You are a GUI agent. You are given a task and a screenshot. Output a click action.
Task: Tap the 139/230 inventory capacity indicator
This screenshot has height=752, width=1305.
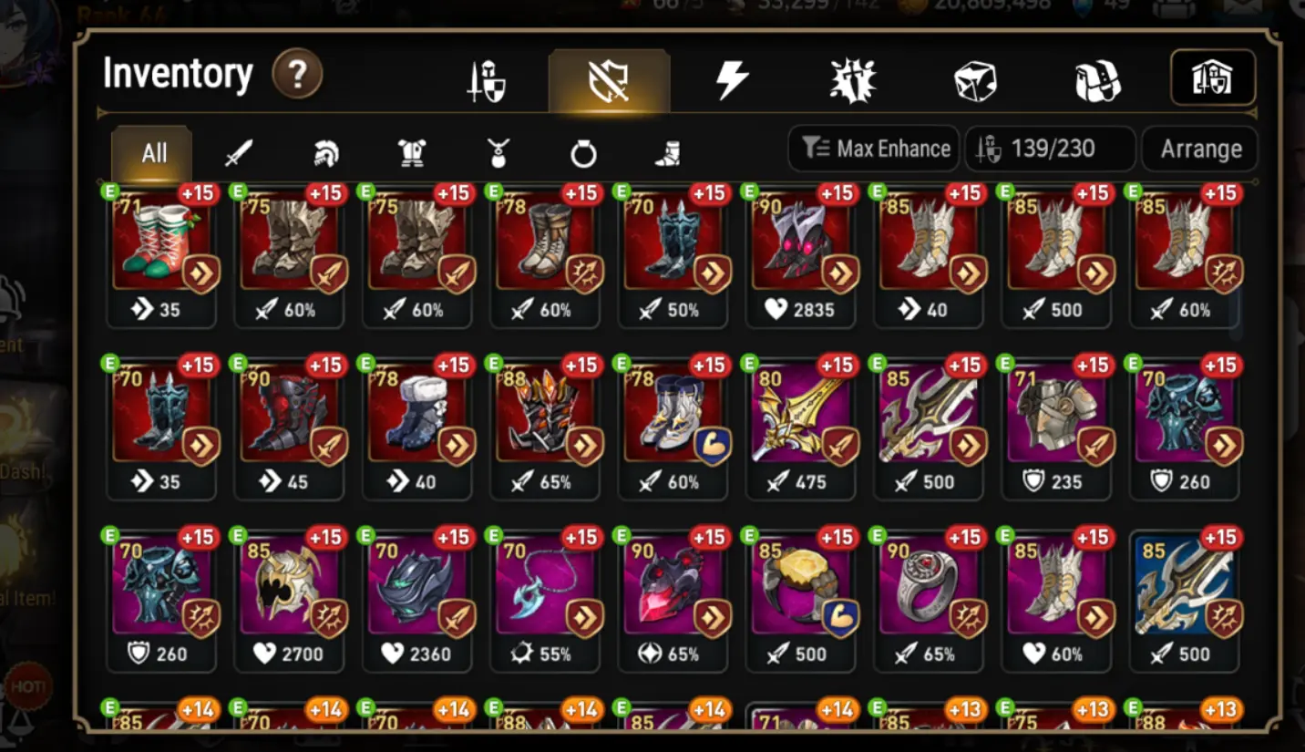coord(1051,149)
